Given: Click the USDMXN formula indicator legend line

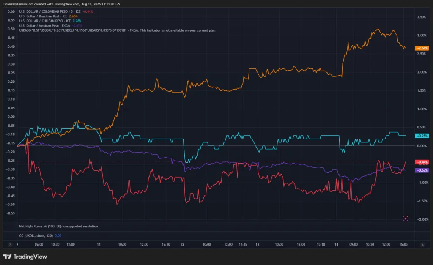Looking at the screenshot, I should coord(118,30).
